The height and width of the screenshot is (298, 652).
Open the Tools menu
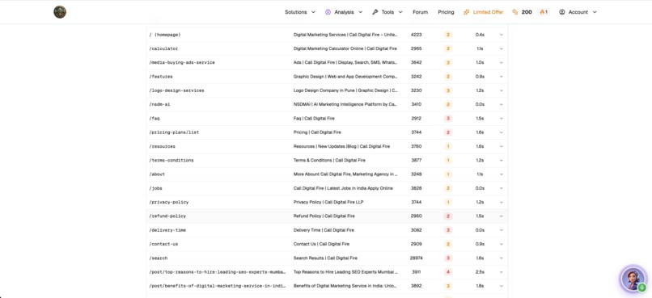click(x=387, y=12)
